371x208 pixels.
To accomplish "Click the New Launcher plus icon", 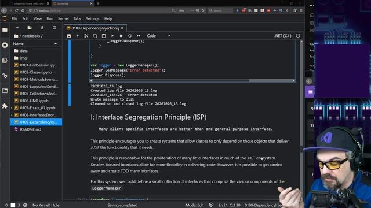I will tap(17, 28).
